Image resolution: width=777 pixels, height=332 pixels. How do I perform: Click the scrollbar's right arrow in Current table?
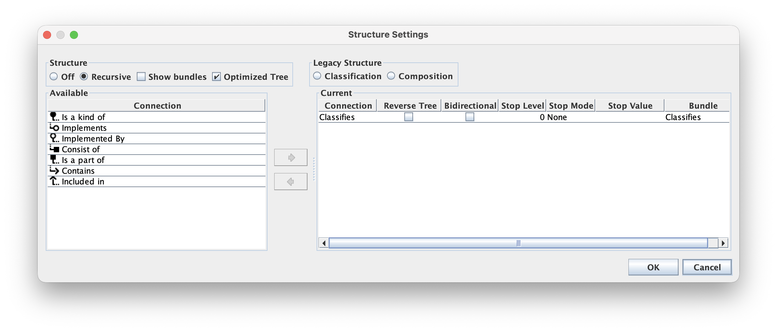[x=723, y=243]
